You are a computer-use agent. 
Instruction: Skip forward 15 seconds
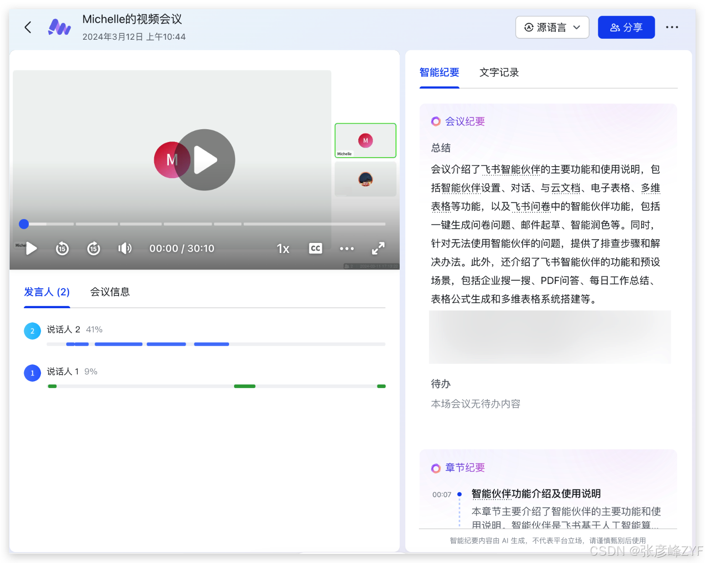(x=94, y=248)
